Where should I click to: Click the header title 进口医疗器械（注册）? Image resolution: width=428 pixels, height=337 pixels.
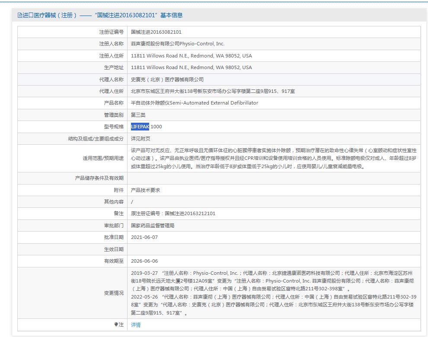click(x=50, y=15)
